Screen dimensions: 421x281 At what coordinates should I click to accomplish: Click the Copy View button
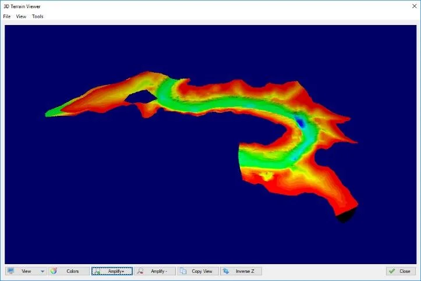coord(198,271)
